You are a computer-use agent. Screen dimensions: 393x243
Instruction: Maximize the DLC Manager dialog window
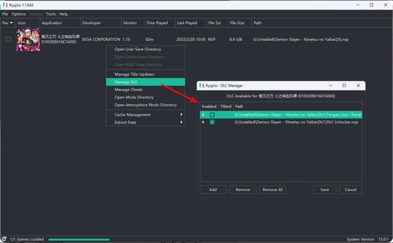click(344, 86)
